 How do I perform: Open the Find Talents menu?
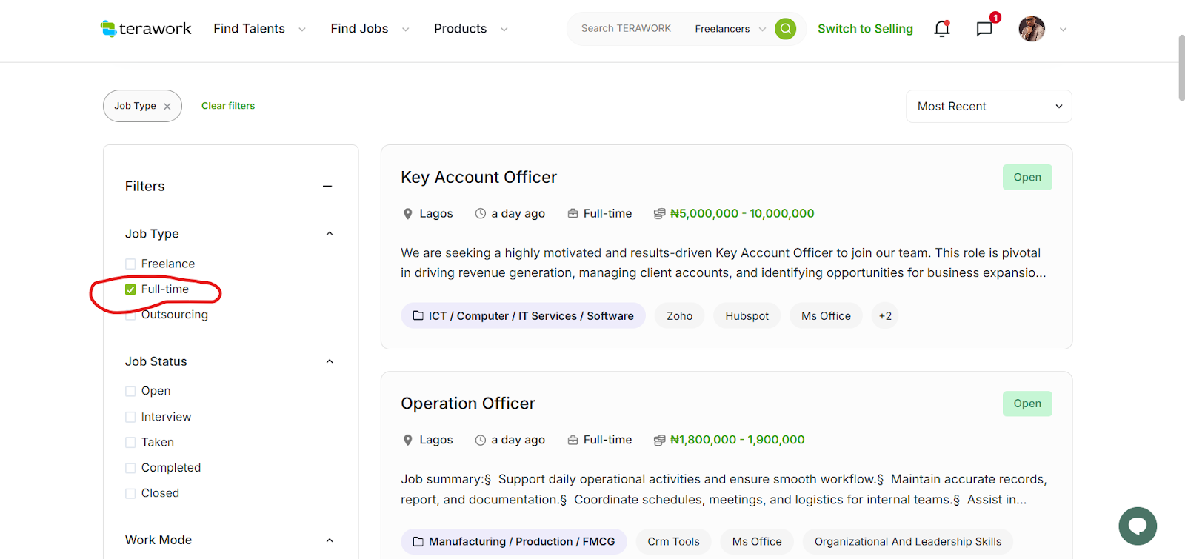click(258, 29)
